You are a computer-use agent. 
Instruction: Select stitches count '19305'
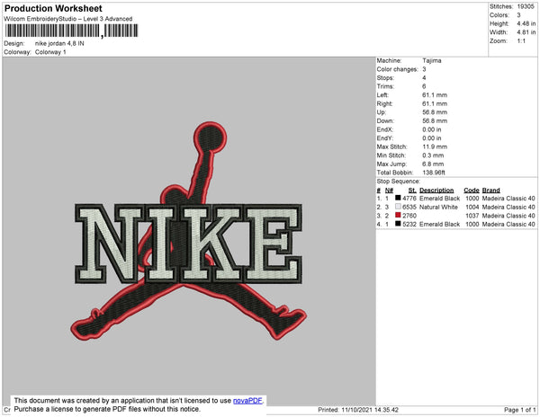coord(526,6)
